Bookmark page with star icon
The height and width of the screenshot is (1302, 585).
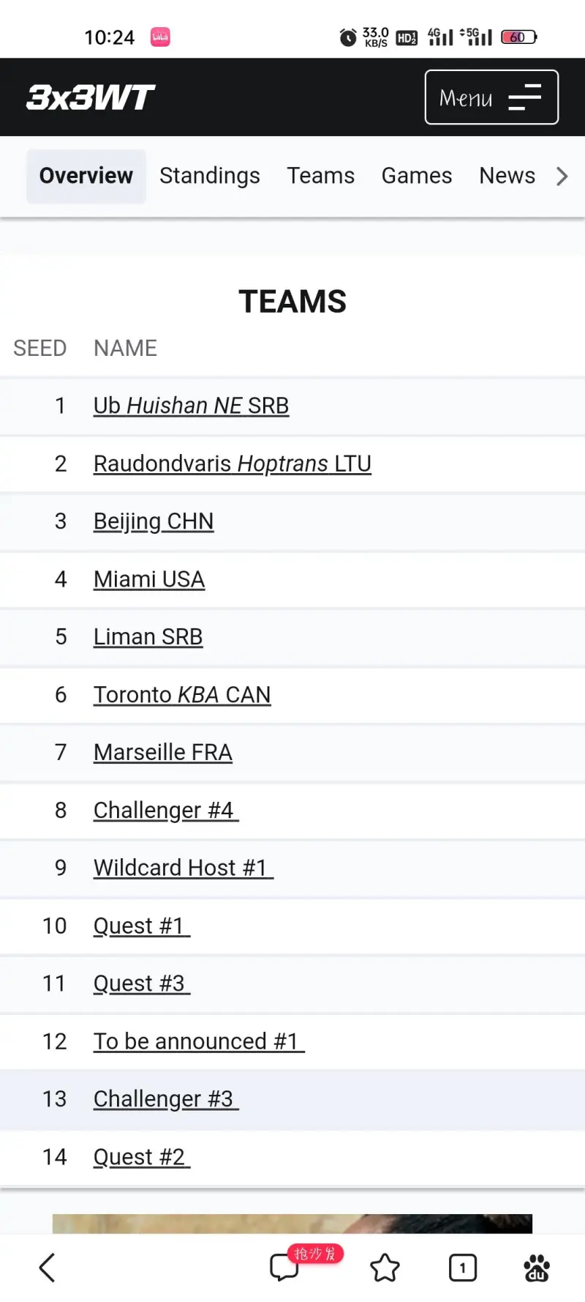(x=385, y=1268)
